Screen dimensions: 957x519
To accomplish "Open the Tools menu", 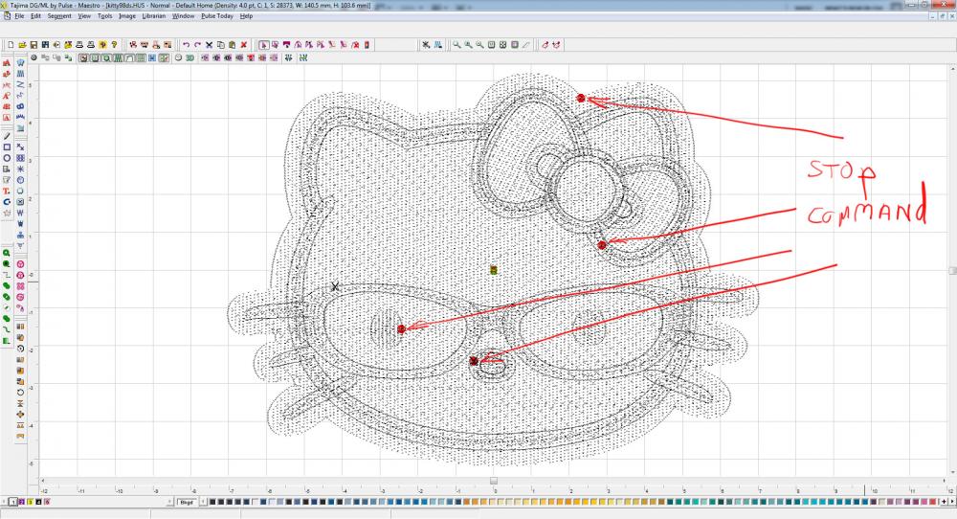I will 105,16.
